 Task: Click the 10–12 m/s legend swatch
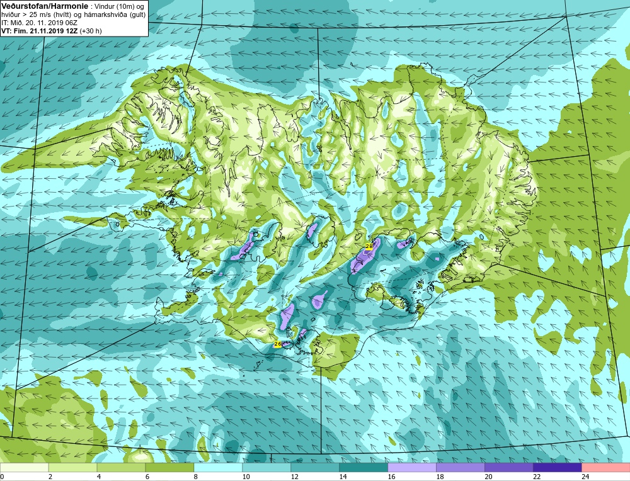pyautogui.click(x=266, y=467)
